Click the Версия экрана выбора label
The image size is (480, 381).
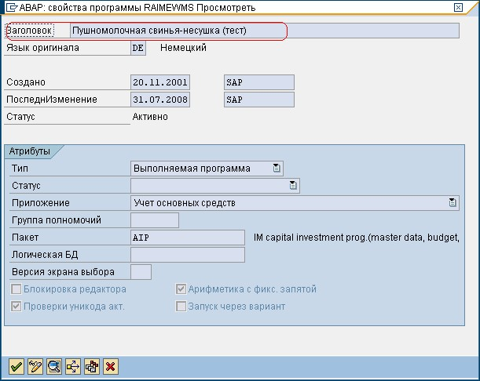click(x=63, y=272)
